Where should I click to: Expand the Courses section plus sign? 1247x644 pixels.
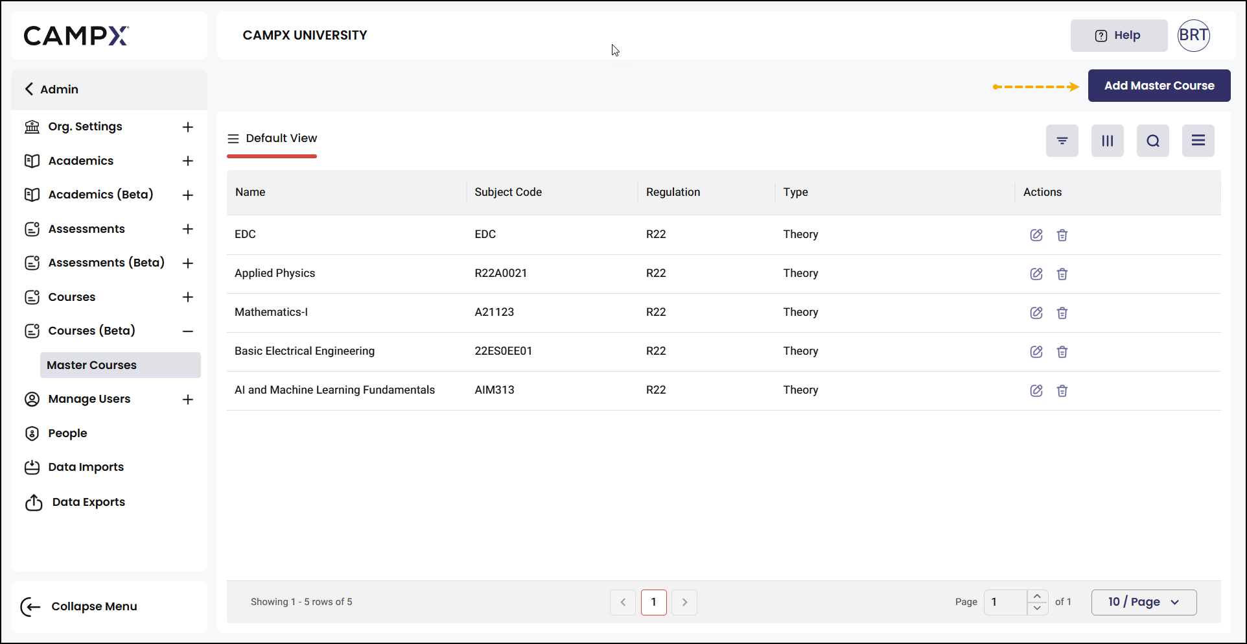(188, 297)
